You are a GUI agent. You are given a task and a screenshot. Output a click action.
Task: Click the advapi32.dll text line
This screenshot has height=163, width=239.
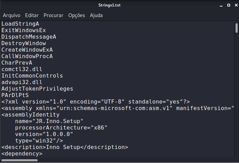(x=22, y=82)
